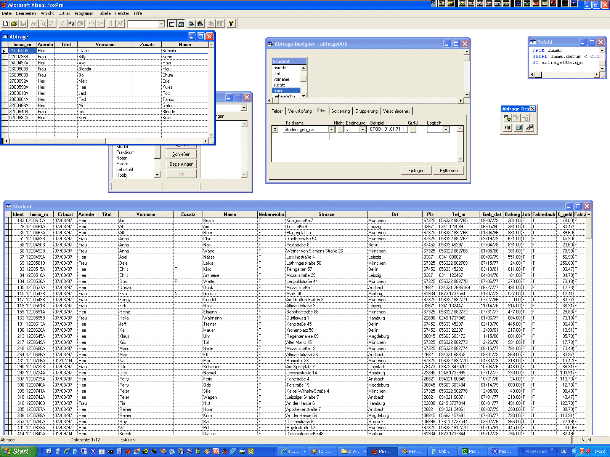The height and width of the screenshot is (457, 610).
Task: Open the Bedingung condition dropdown
Action: coord(363,129)
